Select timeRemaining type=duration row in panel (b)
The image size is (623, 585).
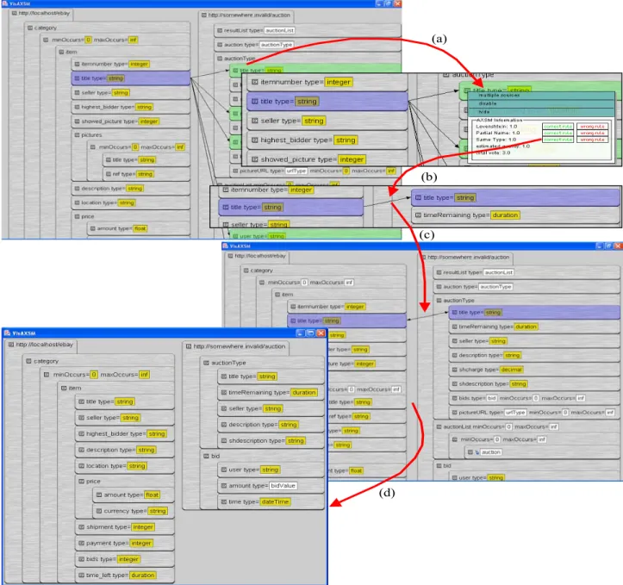pos(515,215)
